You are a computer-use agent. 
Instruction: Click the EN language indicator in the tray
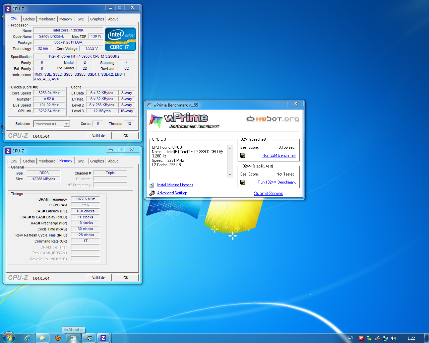point(351,337)
